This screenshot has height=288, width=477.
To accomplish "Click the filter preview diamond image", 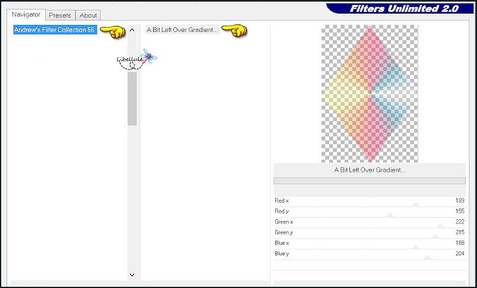I will 370,94.
